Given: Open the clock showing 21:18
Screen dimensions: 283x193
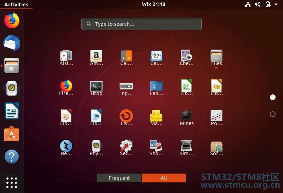Looking at the screenshot, I should (x=154, y=4).
